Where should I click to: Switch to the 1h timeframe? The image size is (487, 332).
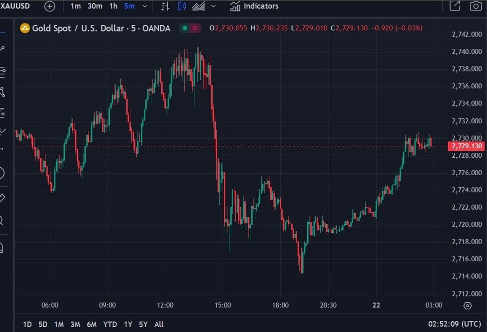point(113,6)
